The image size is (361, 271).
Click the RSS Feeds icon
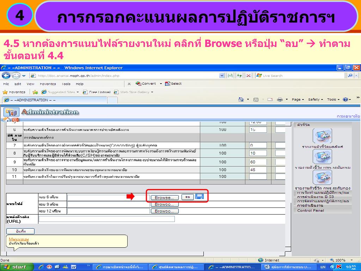click(256, 100)
